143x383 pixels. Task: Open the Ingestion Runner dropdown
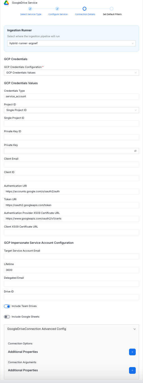pyautogui.click(x=71, y=43)
